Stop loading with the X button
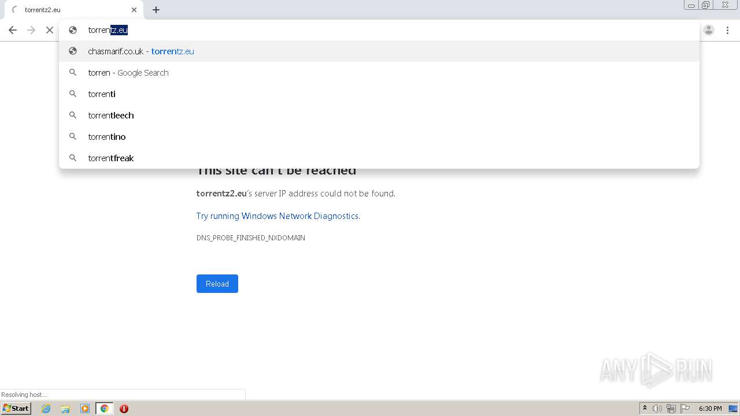Screen dimensions: 740x416 point(50,30)
